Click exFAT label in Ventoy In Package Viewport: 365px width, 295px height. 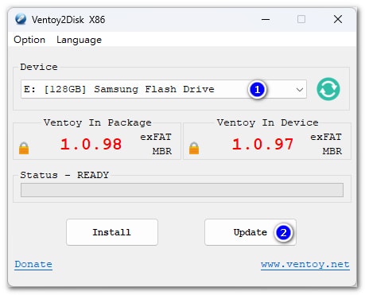156,137
